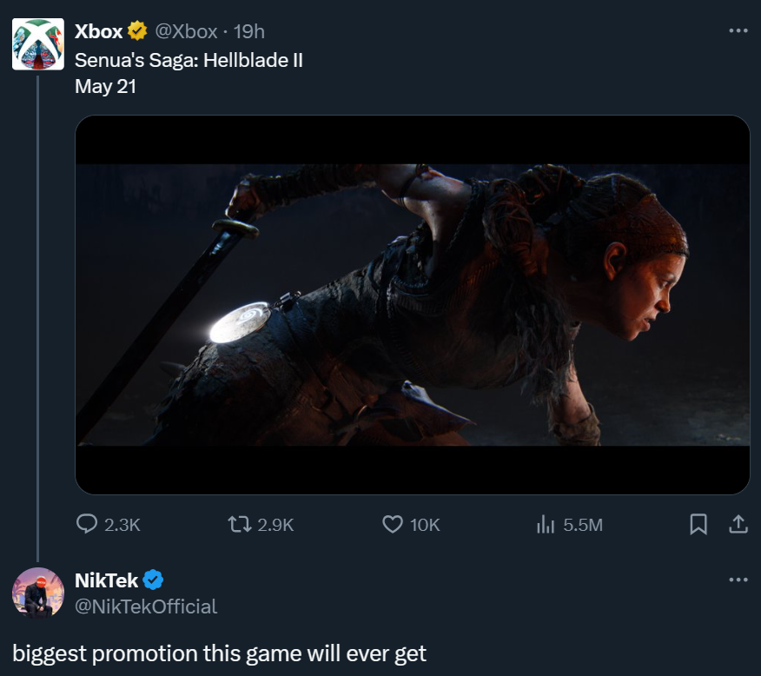This screenshot has width=761, height=676.
Task: Like the Hellblade II post
Action: click(393, 524)
